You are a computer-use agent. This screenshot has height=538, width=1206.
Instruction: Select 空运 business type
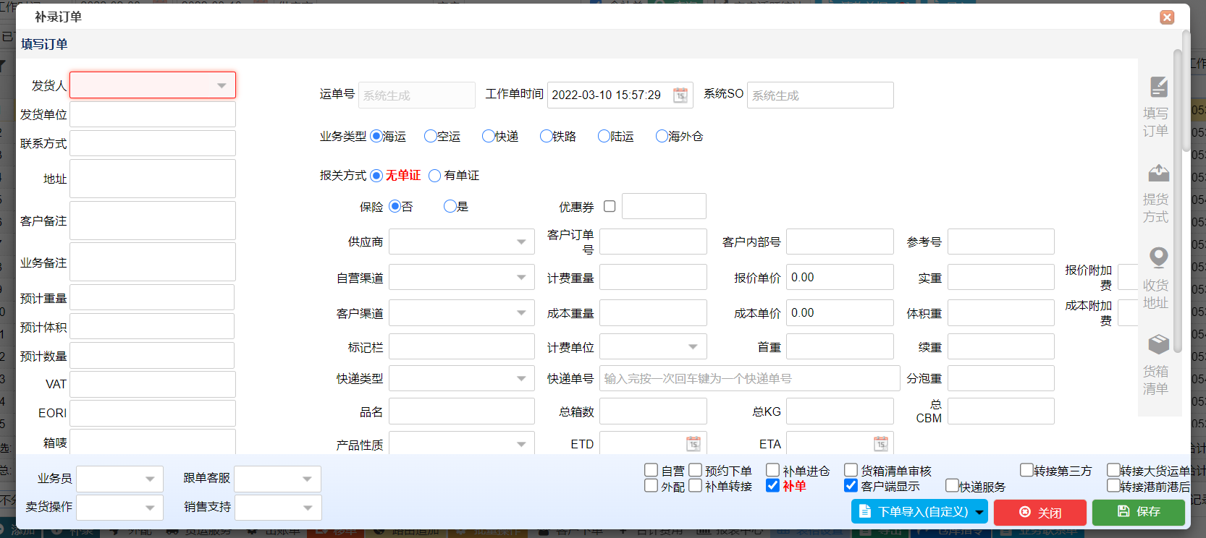click(x=431, y=136)
